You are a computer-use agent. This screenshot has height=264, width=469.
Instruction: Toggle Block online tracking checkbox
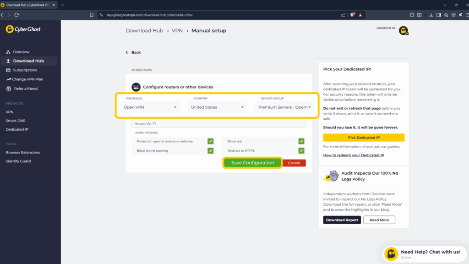[211, 151]
